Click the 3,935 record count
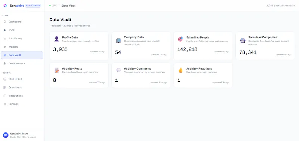The image size is (299, 141). (x=60, y=49)
